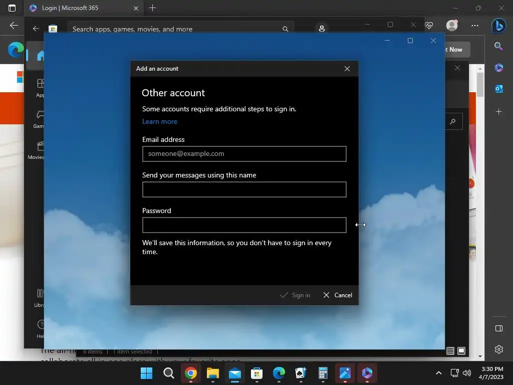513x385 pixels.
Task: Add a site to the Edge sidebar
Action: (498, 112)
